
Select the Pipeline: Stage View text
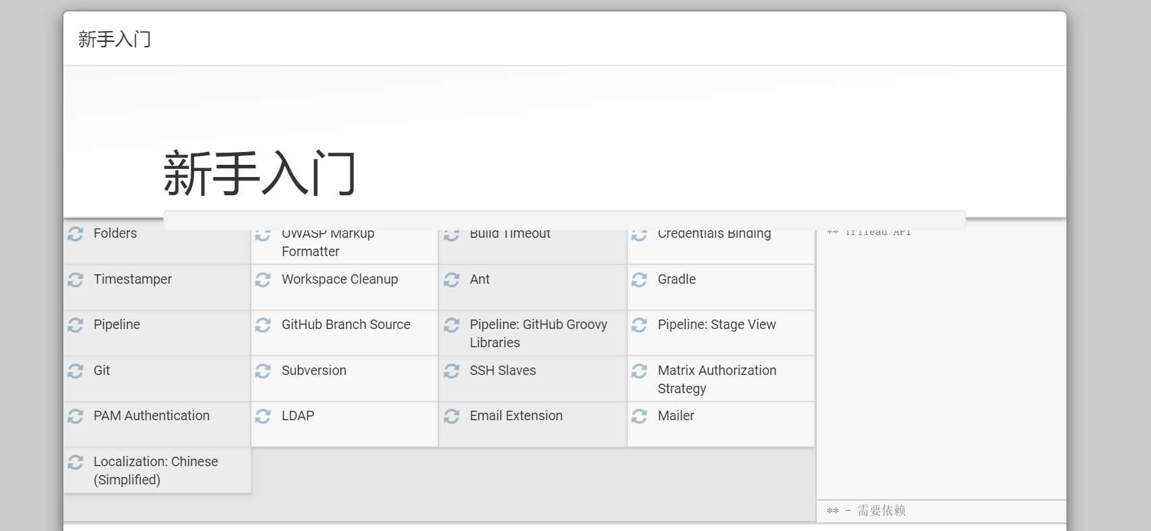(717, 324)
